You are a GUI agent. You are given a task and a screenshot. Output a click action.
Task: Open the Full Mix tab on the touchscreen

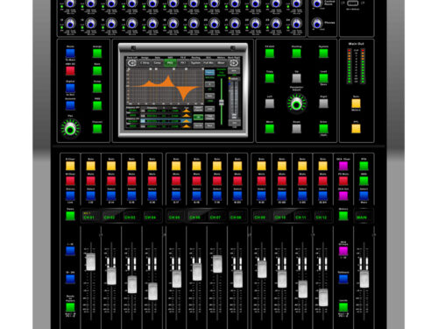pos(208,63)
